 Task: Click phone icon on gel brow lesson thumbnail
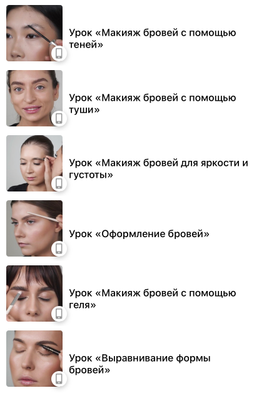(59, 314)
